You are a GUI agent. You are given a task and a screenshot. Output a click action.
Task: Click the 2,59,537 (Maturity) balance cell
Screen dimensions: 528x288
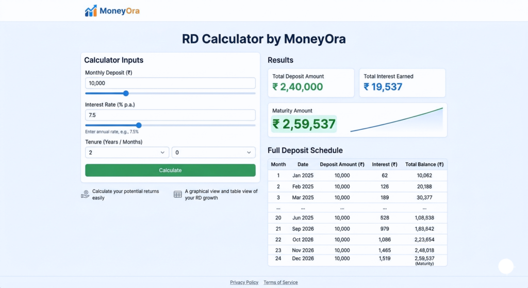tap(424, 260)
